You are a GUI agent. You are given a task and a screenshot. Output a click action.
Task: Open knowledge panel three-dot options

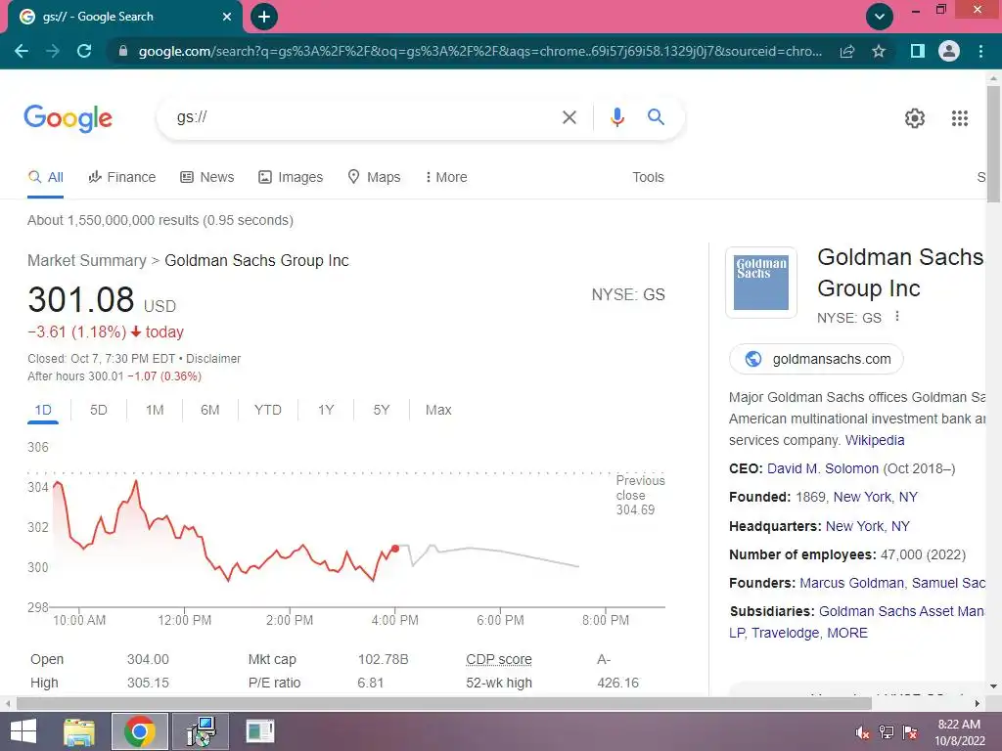pyautogui.click(x=897, y=316)
